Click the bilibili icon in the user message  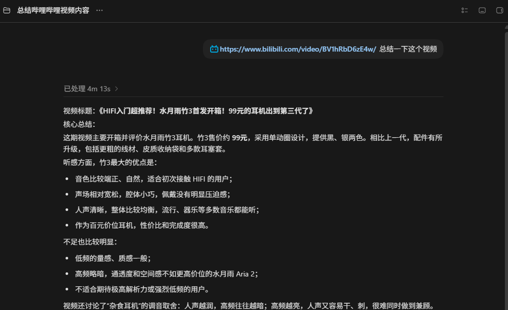pyautogui.click(x=214, y=49)
